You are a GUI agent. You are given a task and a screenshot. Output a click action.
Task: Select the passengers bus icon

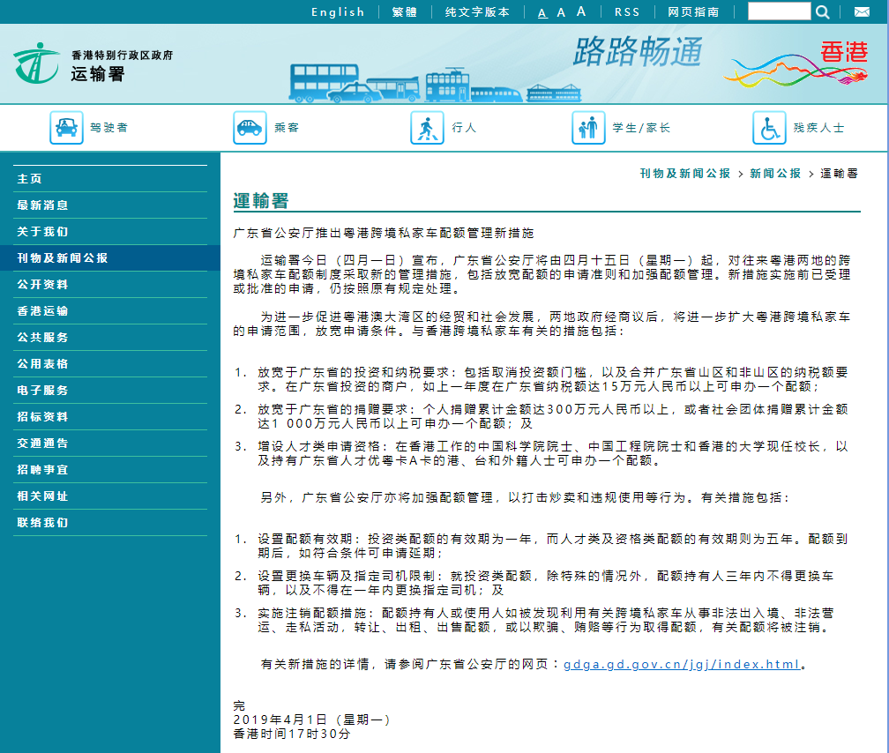coord(250,128)
